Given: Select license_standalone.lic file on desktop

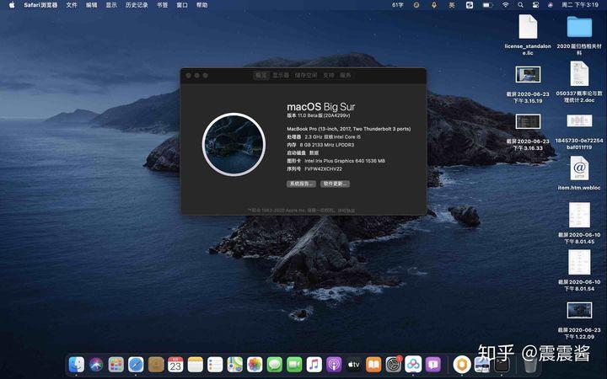Looking at the screenshot, I should click(x=527, y=27).
